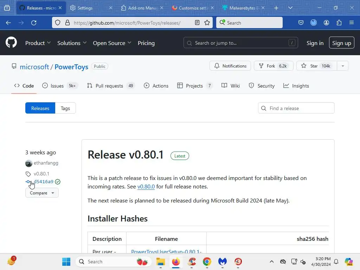360x270 pixels.
Task: Go back to the previous page
Action: [8, 23]
